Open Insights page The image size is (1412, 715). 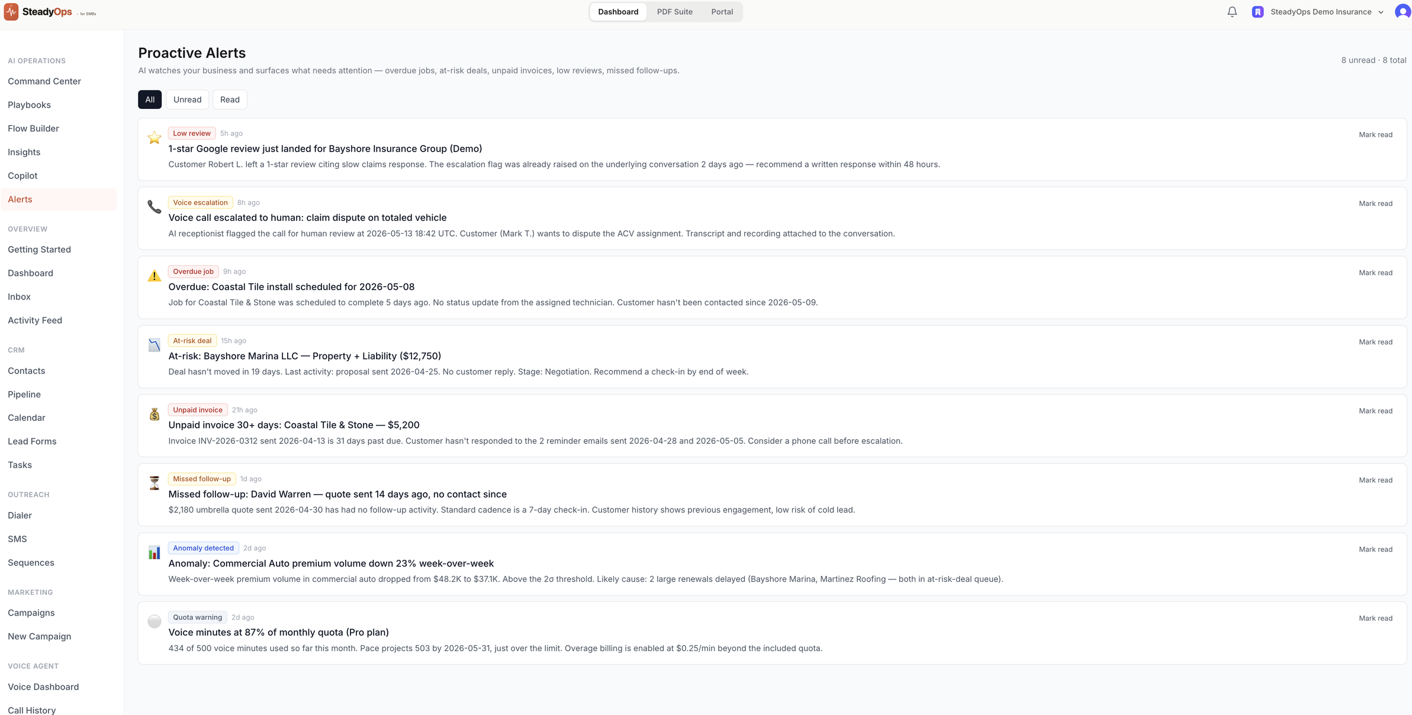pyautogui.click(x=59, y=152)
